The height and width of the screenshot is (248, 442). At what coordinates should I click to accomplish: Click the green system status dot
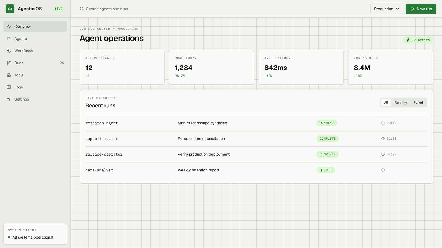[x=9, y=237]
